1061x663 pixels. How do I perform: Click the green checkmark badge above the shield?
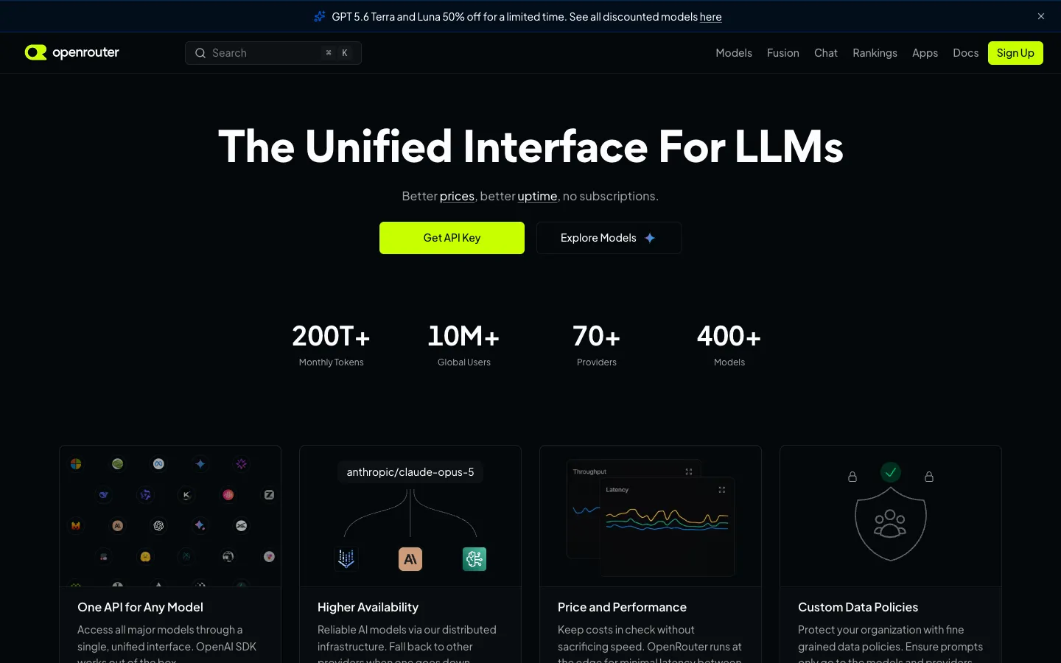891,472
